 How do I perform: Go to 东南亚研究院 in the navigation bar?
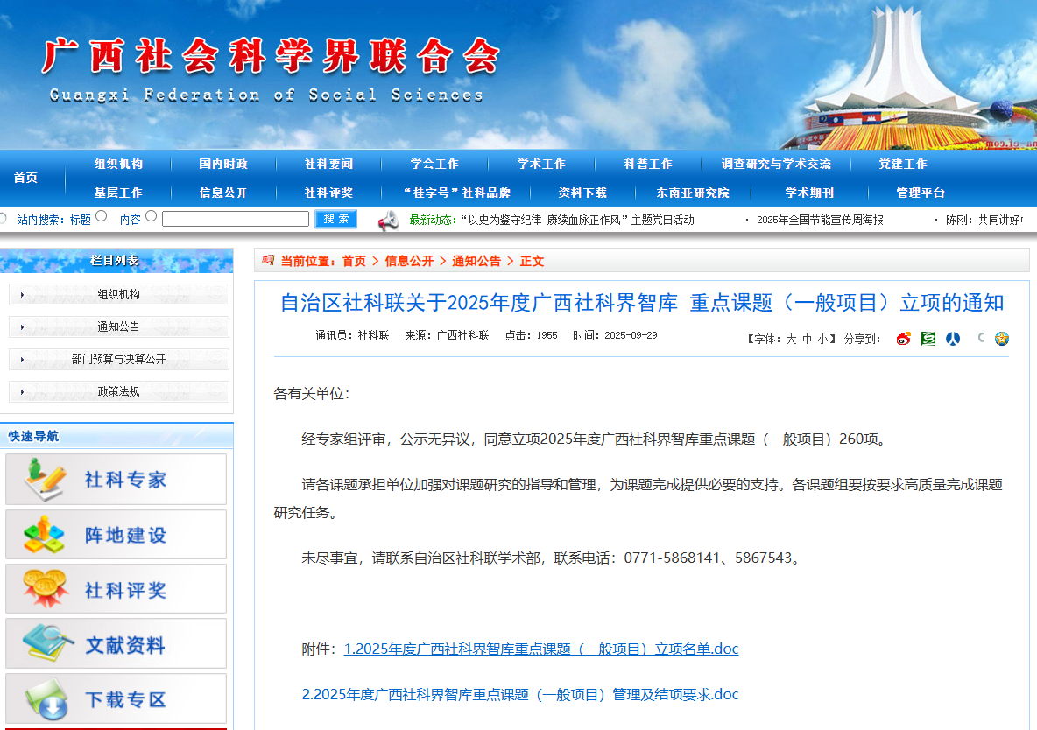pyautogui.click(x=693, y=193)
